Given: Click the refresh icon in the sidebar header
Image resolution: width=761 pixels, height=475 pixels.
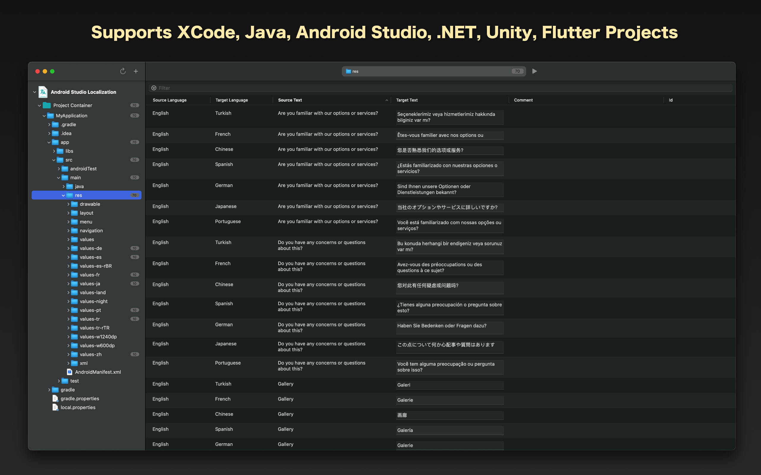Looking at the screenshot, I should [123, 71].
